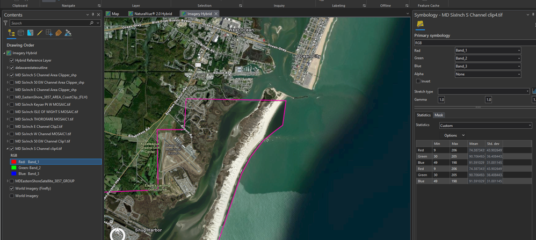The image size is (536, 240).
Task: Open Navigate group dialog launcher
Action: click(x=99, y=6)
